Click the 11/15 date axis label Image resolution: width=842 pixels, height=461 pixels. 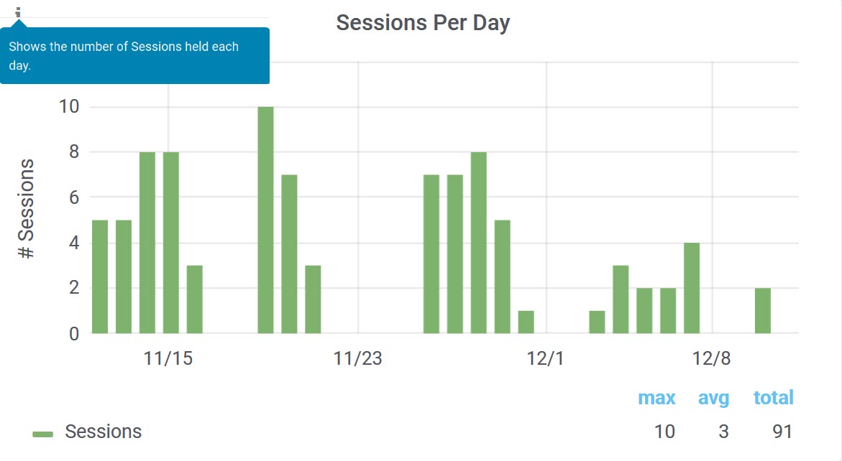click(x=168, y=358)
